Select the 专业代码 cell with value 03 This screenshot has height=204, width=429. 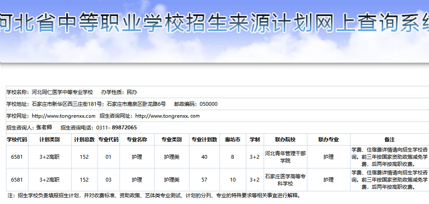(x=109, y=180)
